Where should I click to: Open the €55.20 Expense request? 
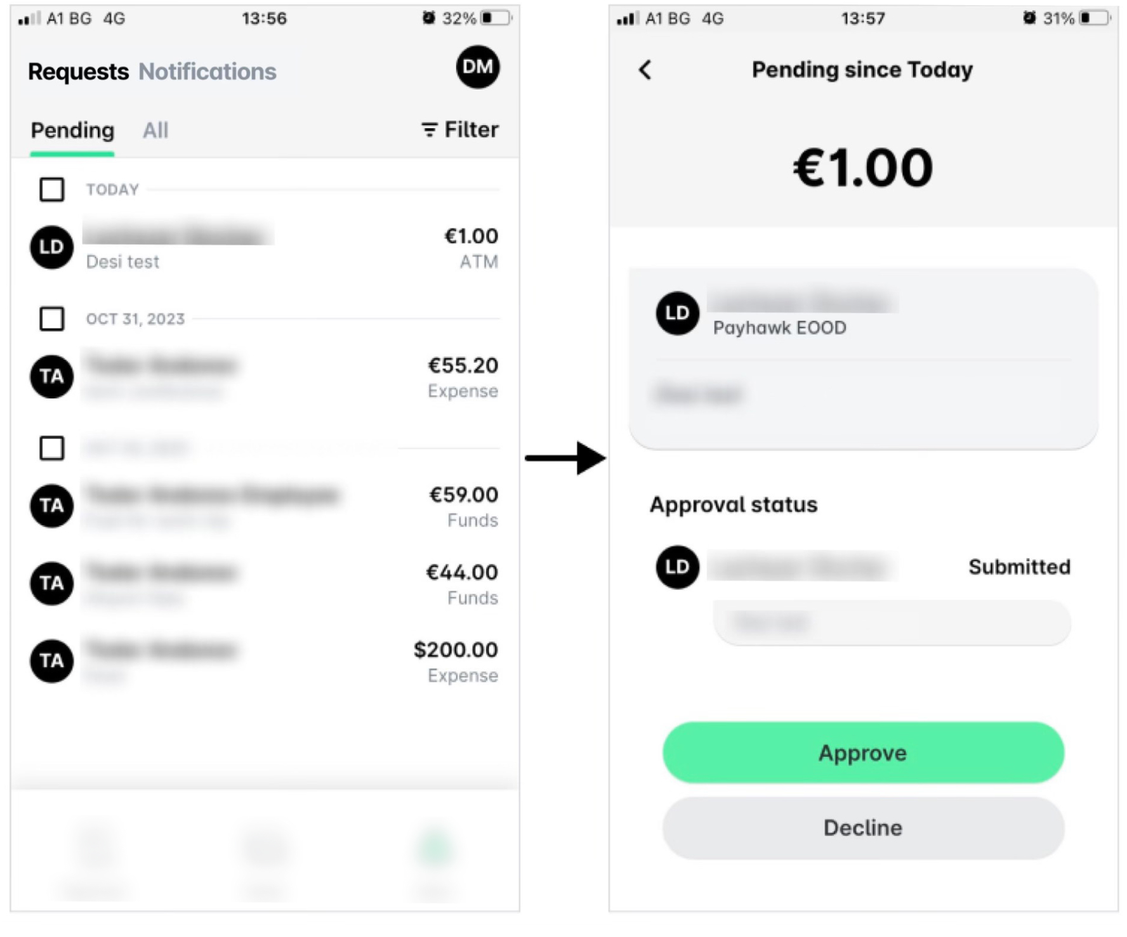pos(265,377)
